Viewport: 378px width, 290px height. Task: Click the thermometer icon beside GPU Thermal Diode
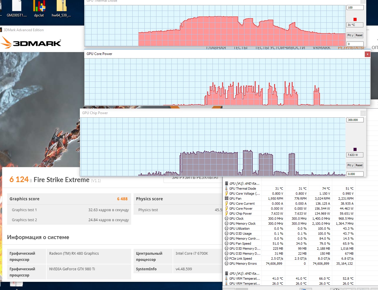click(226, 189)
